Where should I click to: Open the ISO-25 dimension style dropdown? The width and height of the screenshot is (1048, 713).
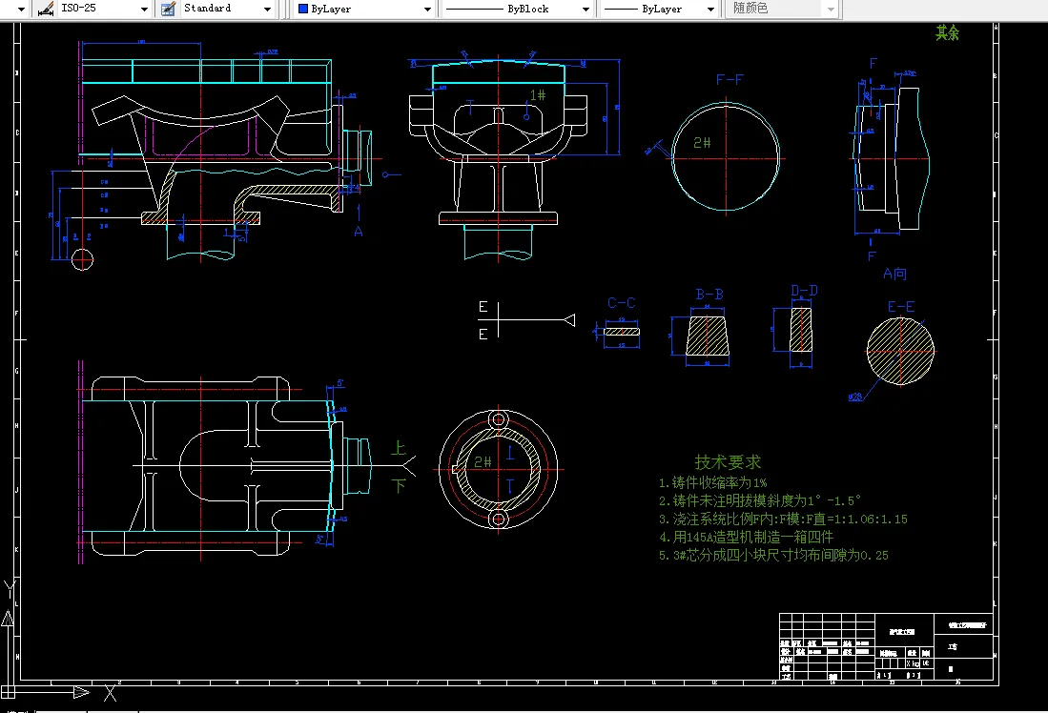tap(144, 9)
